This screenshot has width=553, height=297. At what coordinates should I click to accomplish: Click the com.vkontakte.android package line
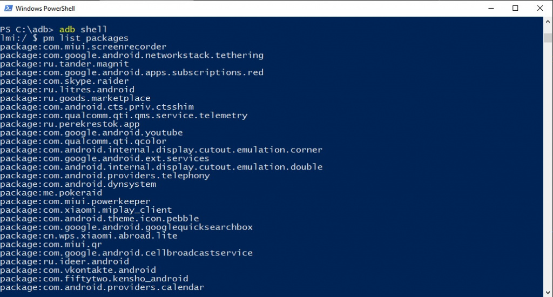click(78, 270)
